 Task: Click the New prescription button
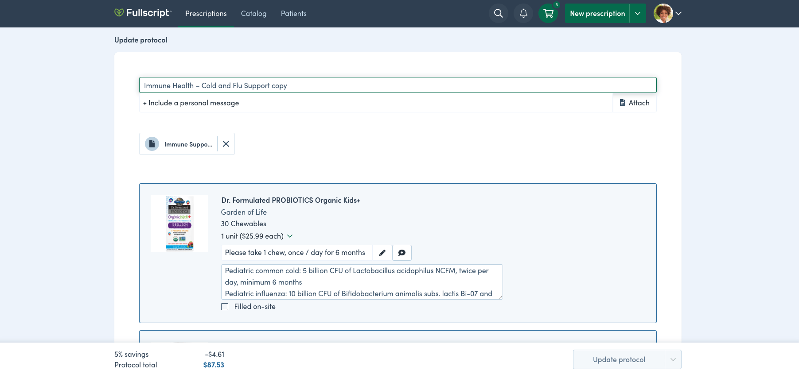click(x=597, y=13)
